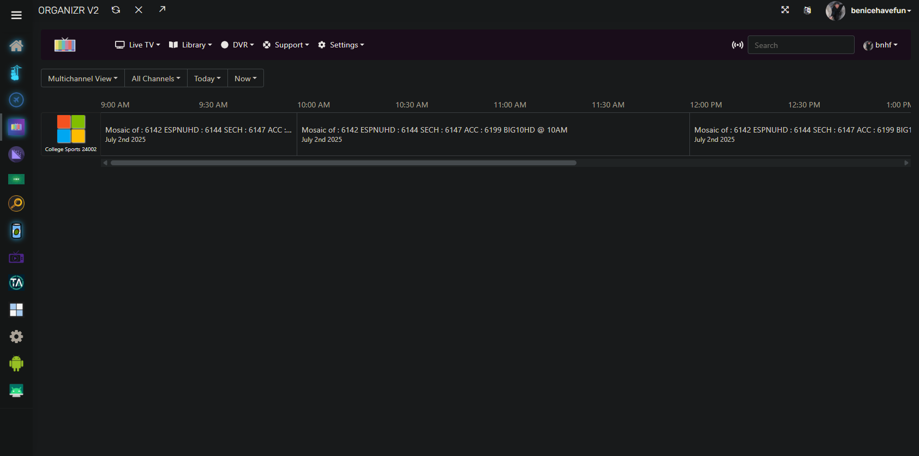
Task: Toggle fullscreen expand icon
Action: 785,10
